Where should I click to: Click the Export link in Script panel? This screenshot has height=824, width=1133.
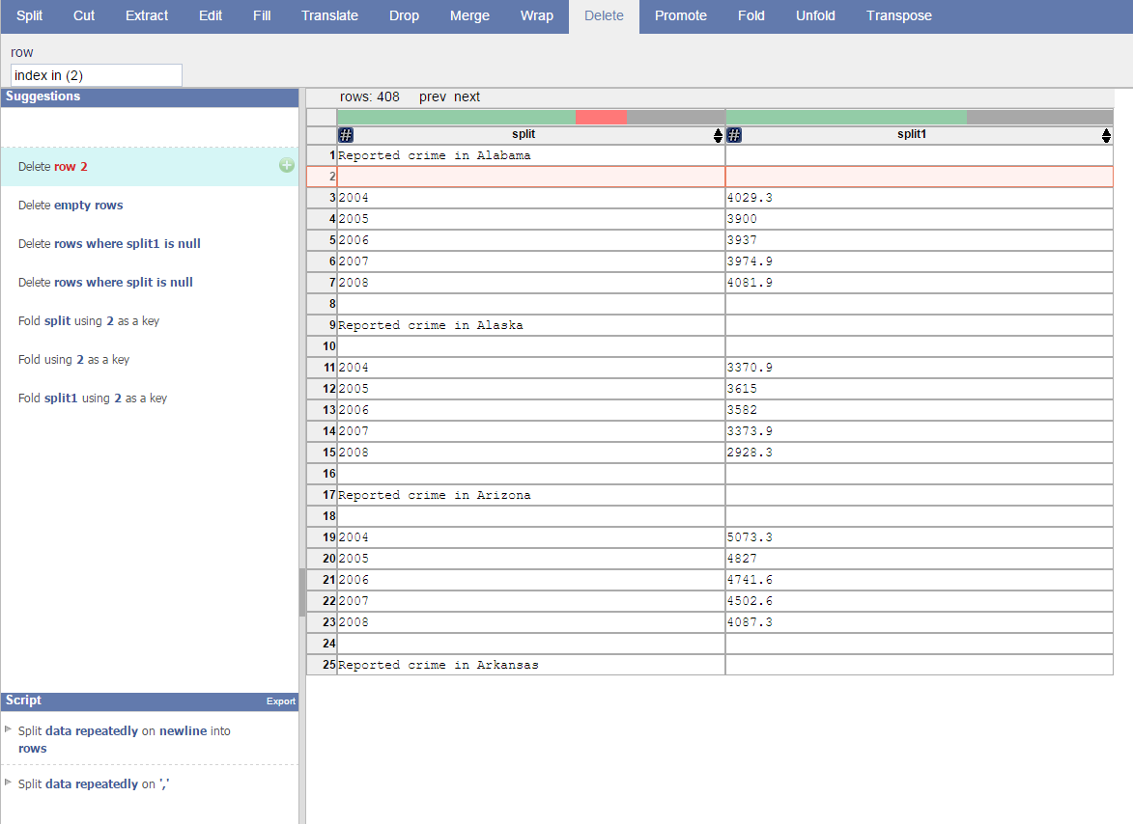[281, 701]
